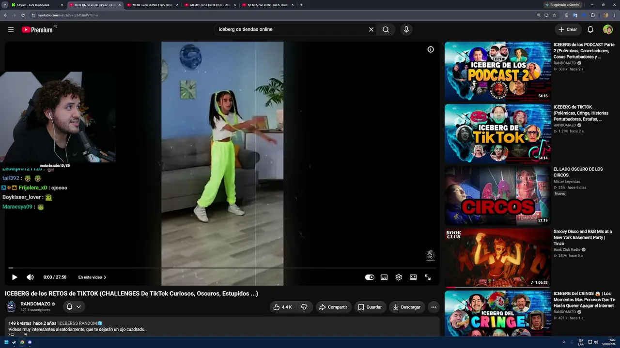Open the ICEBERG de TikTok thumbnail
The width and height of the screenshot is (620, 348).
497,133
